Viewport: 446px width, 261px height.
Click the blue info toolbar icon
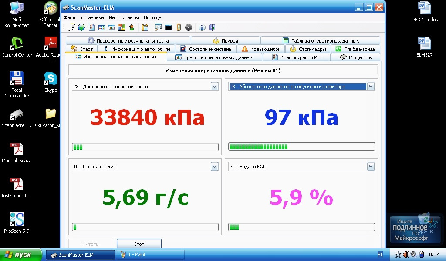coord(202,27)
